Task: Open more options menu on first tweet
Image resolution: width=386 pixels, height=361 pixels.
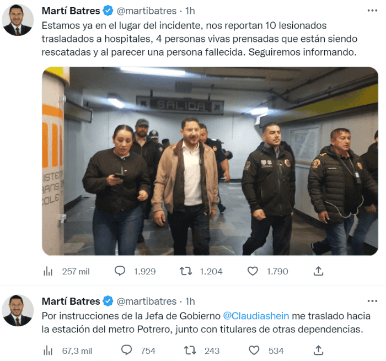Action: click(x=372, y=10)
